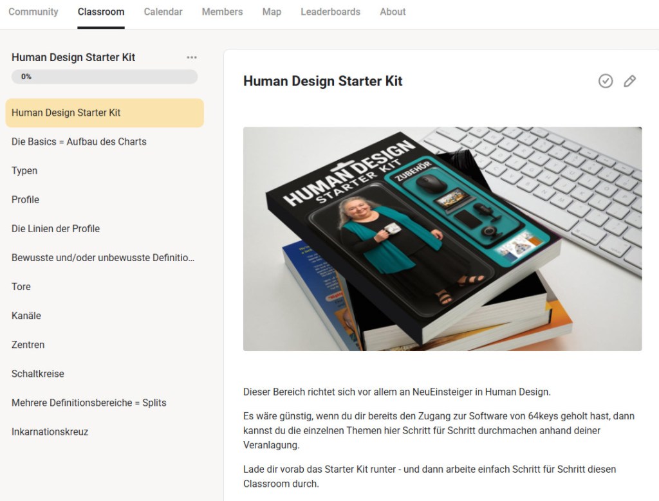Select the Inkarnationskreuz lesson

click(50, 432)
